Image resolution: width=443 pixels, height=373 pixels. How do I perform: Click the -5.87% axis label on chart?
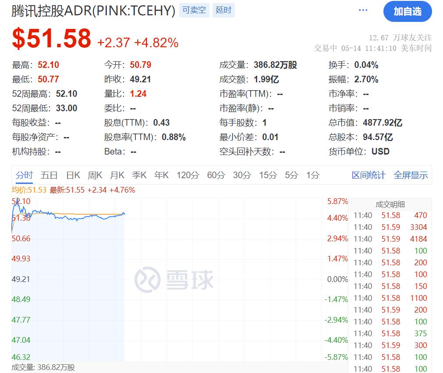pyautogui.click(x=336, y=357)
